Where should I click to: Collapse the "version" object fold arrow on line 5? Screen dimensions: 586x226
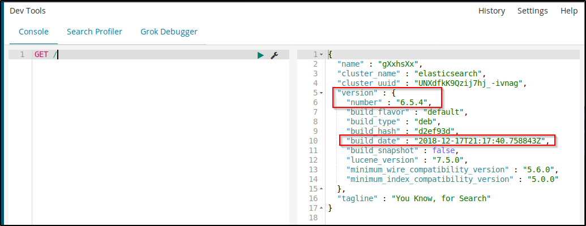pos(322,93)
